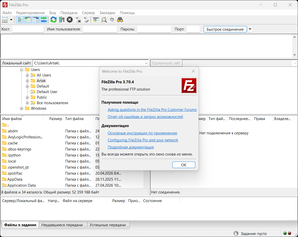Image resolution: width=298 pixels, height=237 pixels.
Task: Expand the Artak tree node
Action: click(27, 81)
